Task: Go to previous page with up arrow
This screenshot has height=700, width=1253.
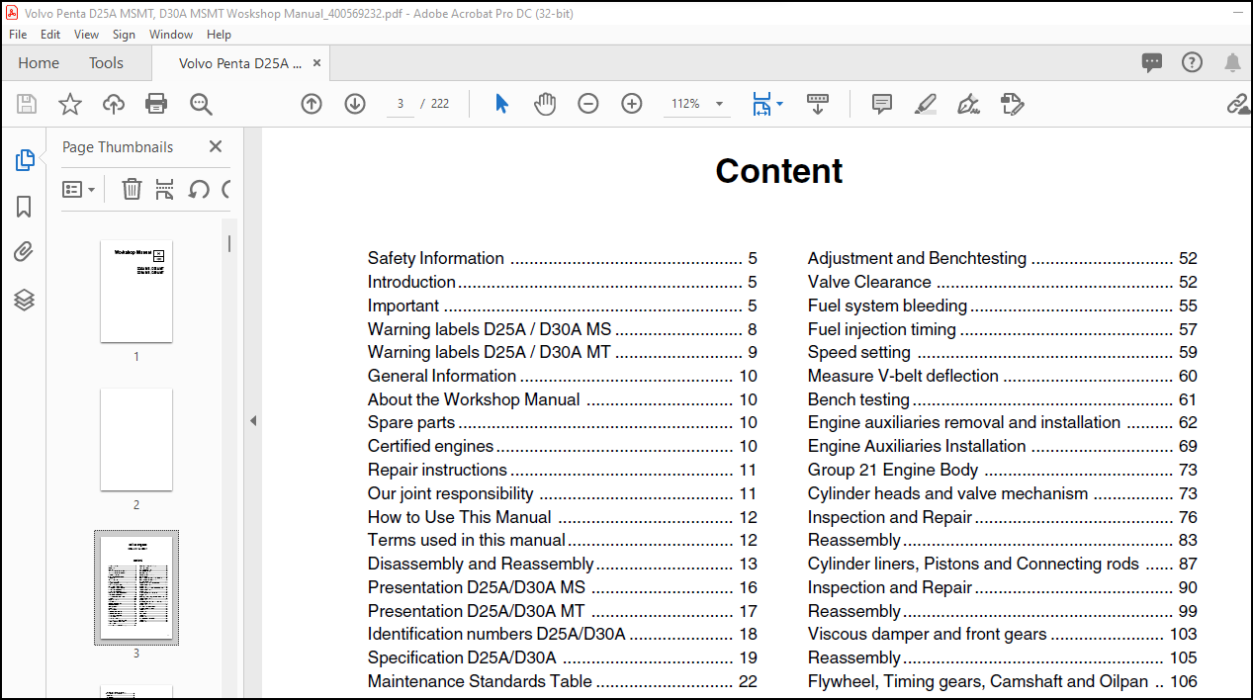Action: (312, 104)
